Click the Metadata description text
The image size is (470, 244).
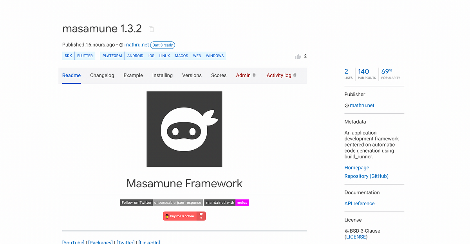click(x=372, y=145)
